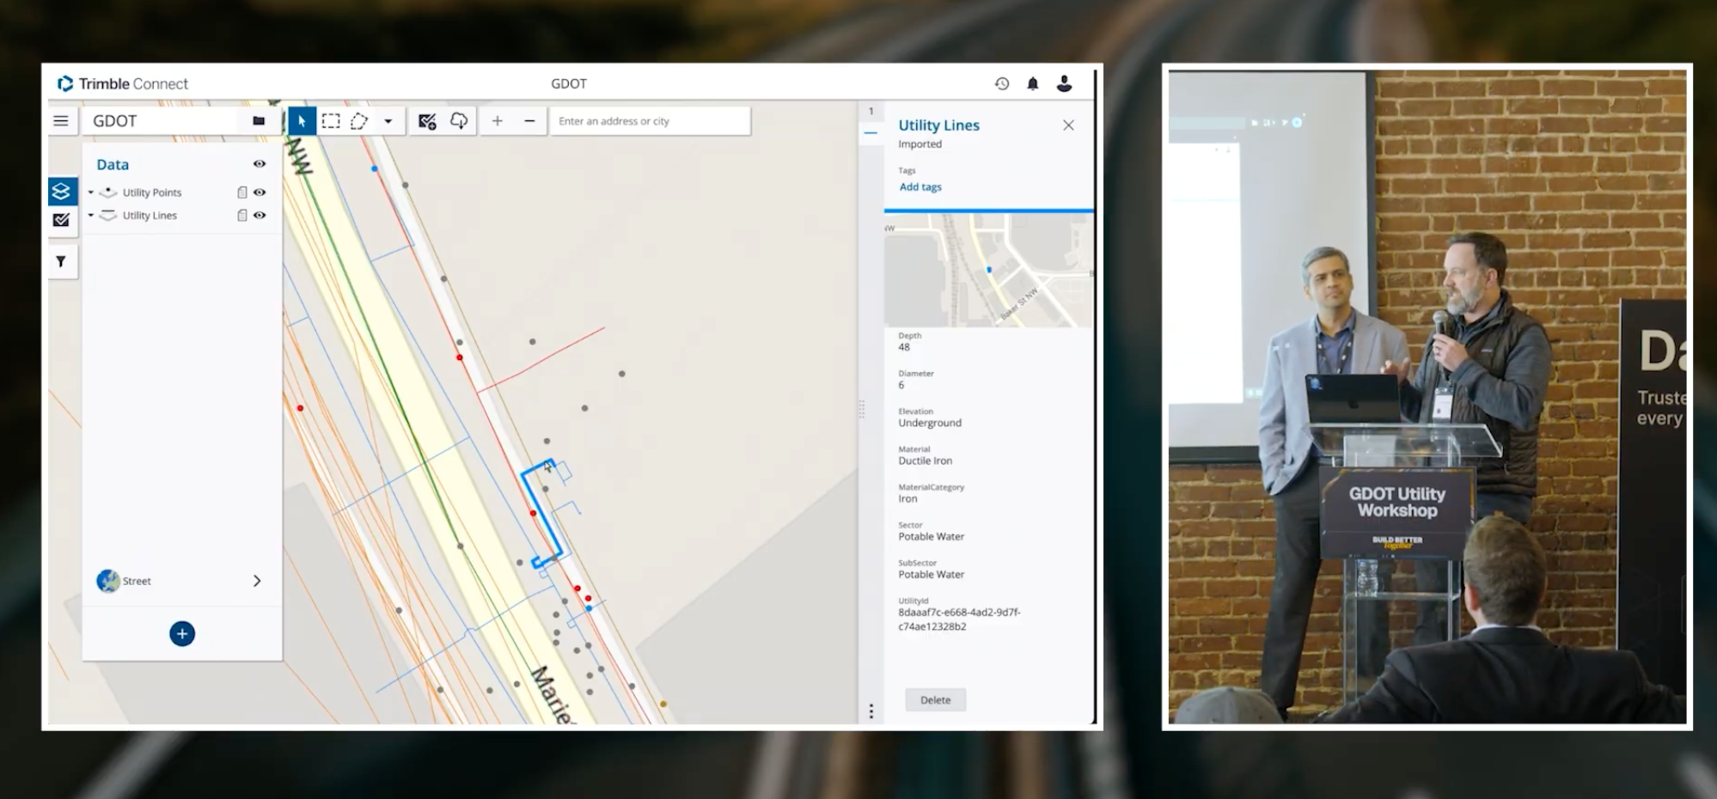Click the Trimble Connect logo

point(122,83)
